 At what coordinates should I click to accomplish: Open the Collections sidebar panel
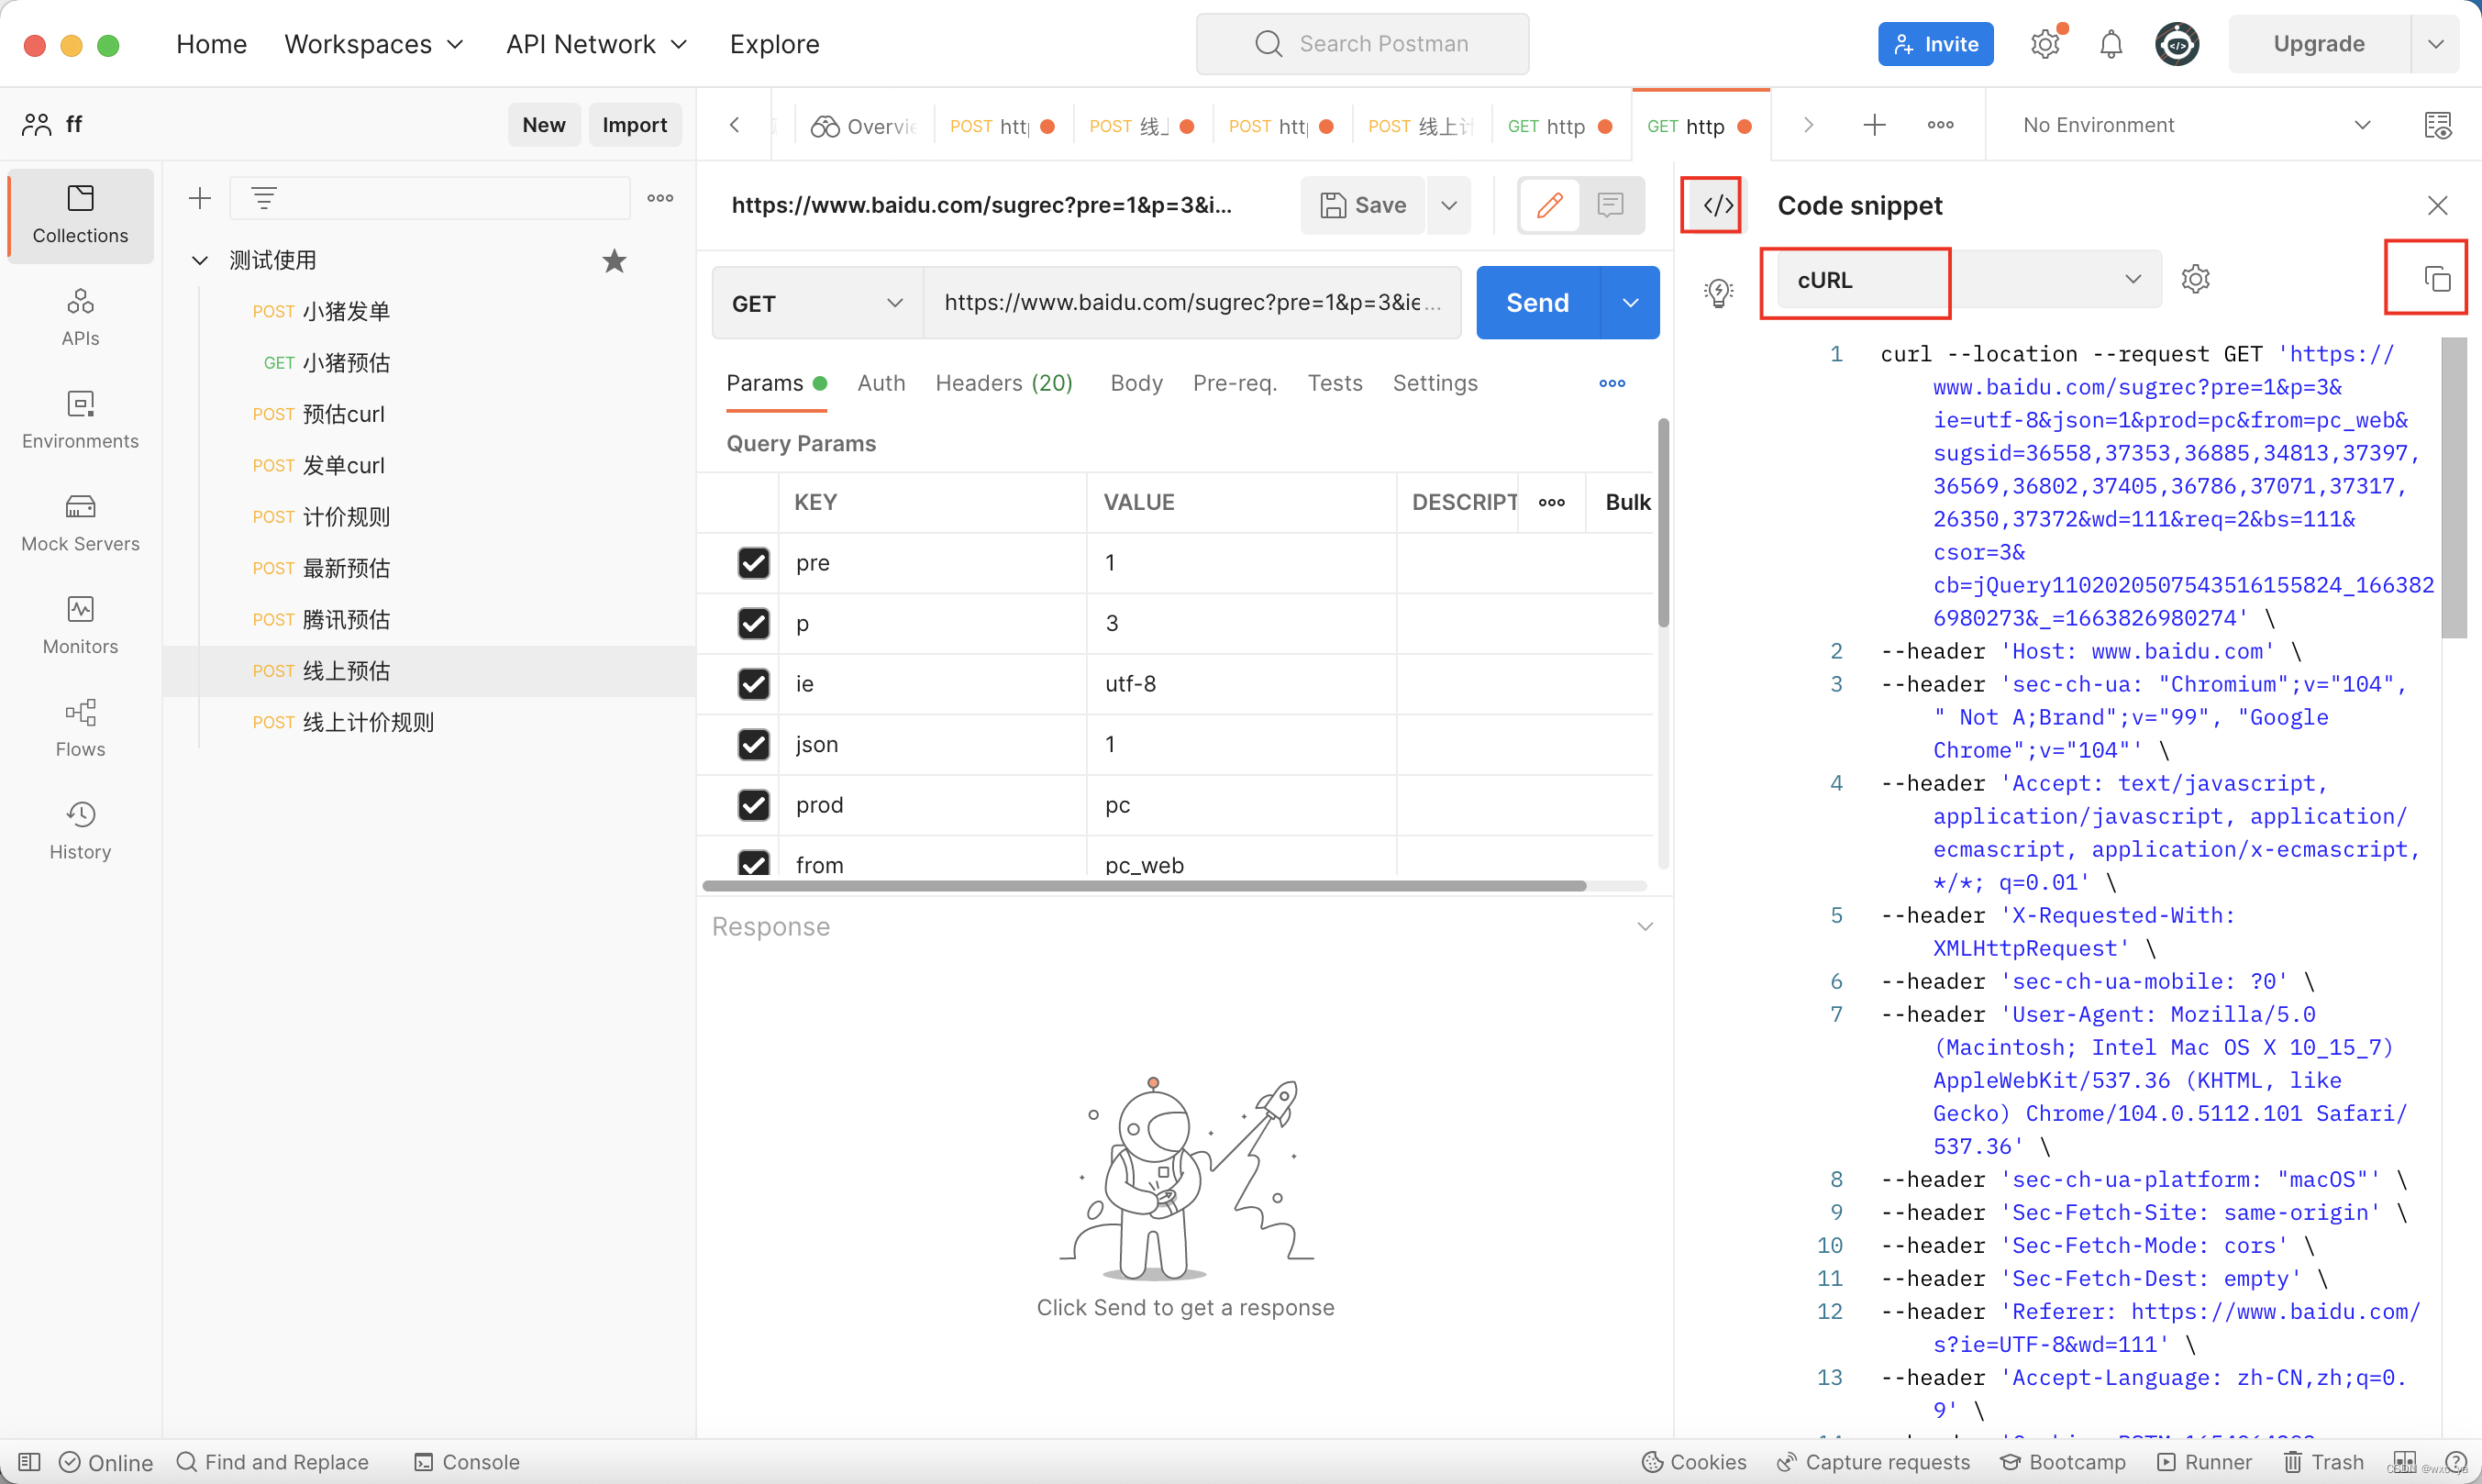pos(80,215)
